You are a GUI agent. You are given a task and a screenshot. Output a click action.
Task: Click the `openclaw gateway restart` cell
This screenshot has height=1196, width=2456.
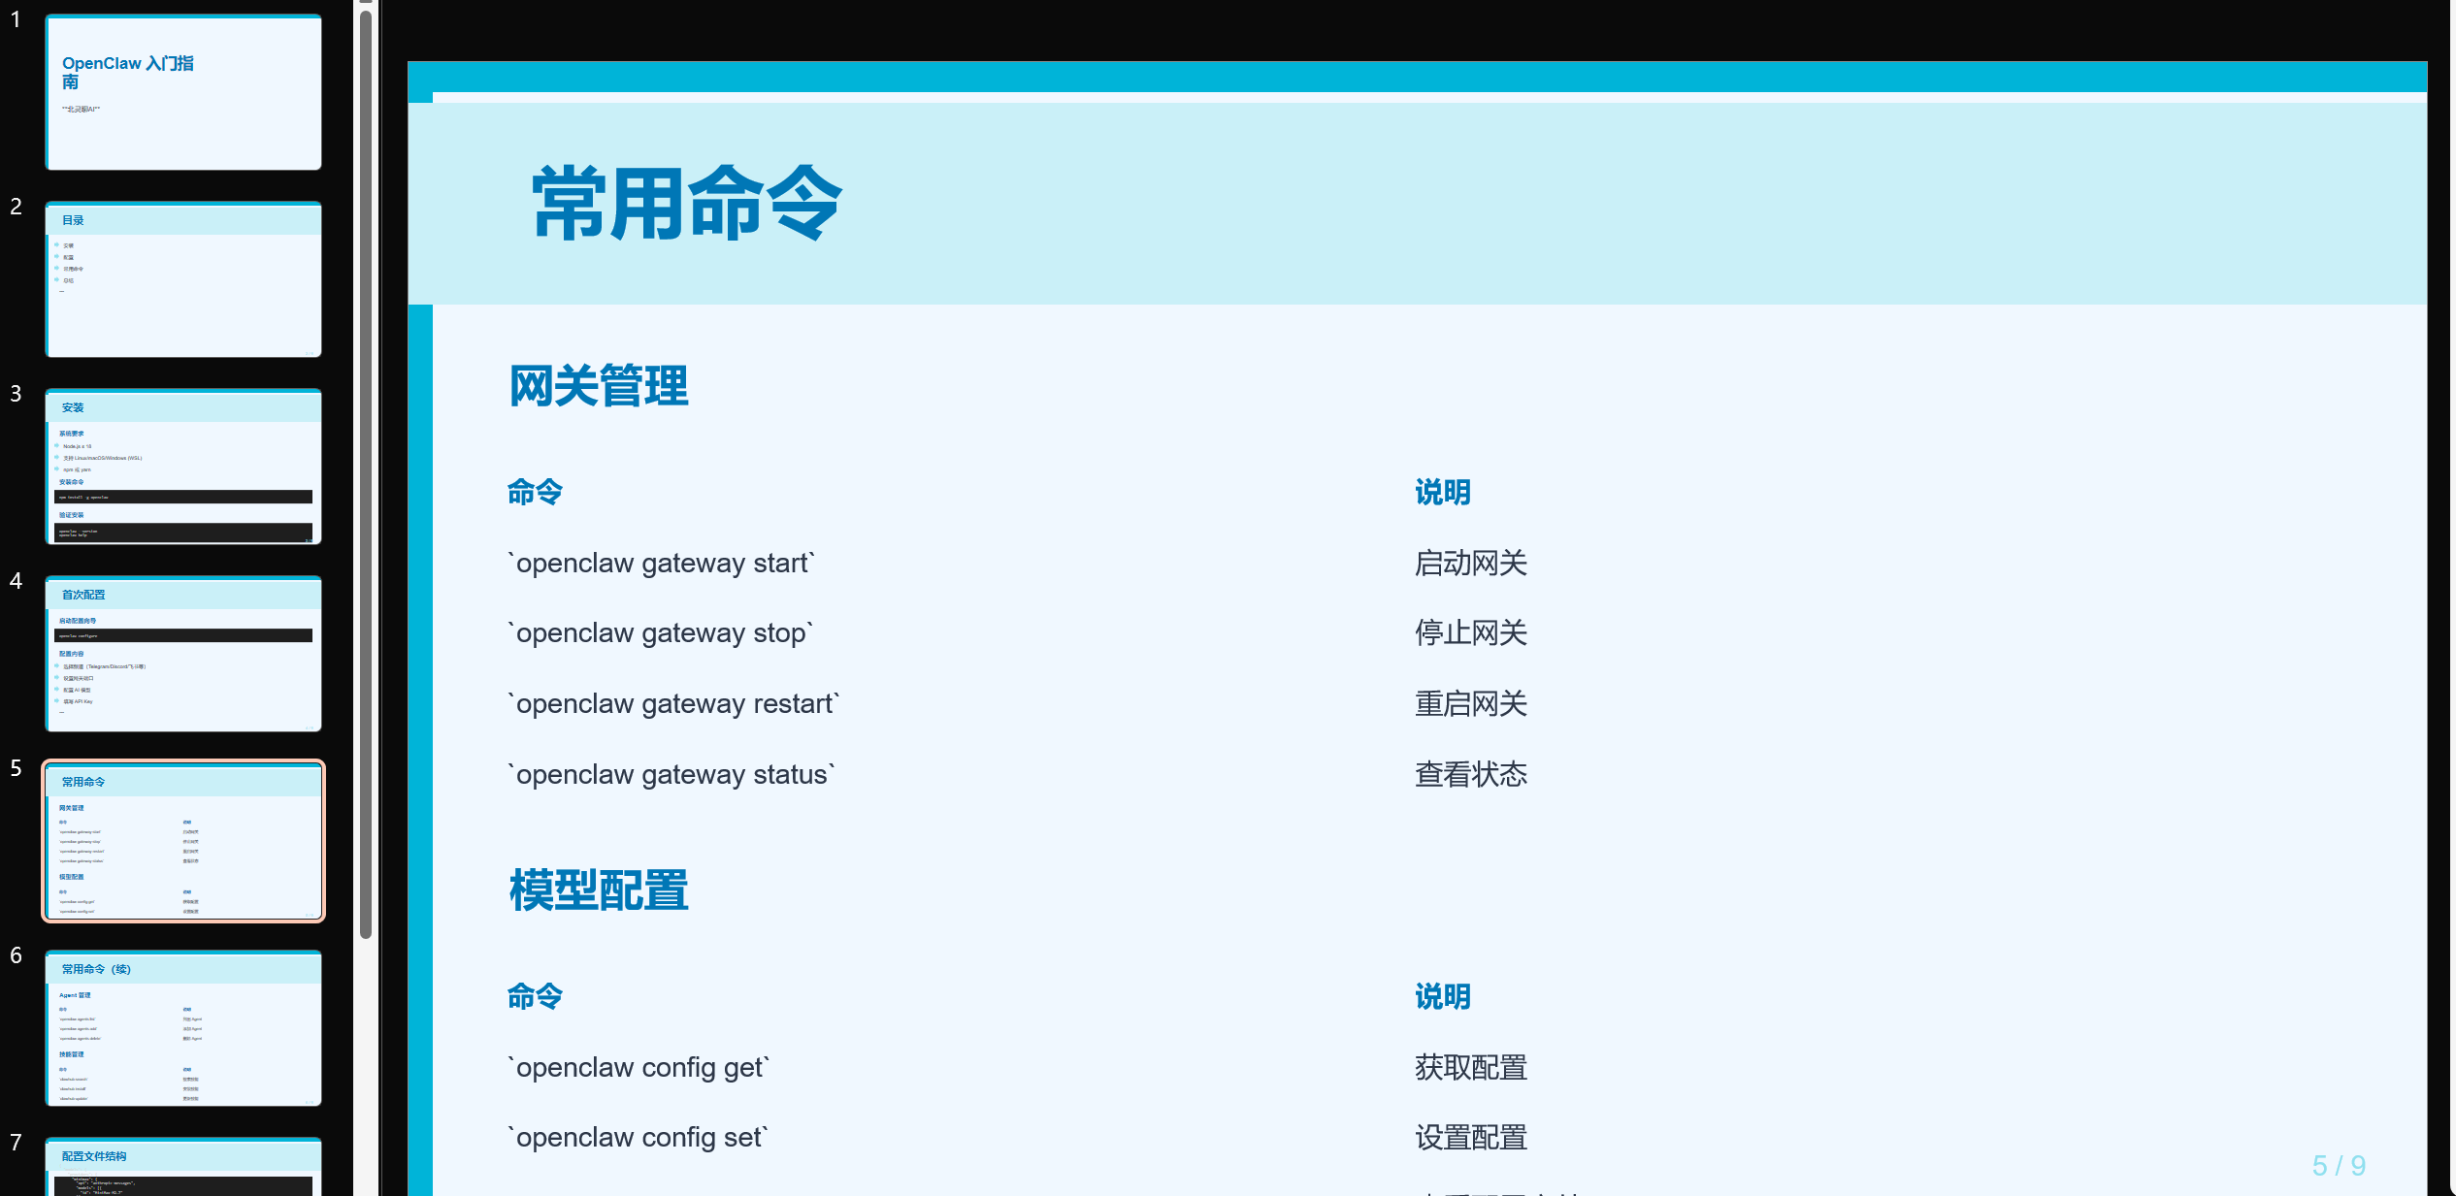tap(673, 704)
